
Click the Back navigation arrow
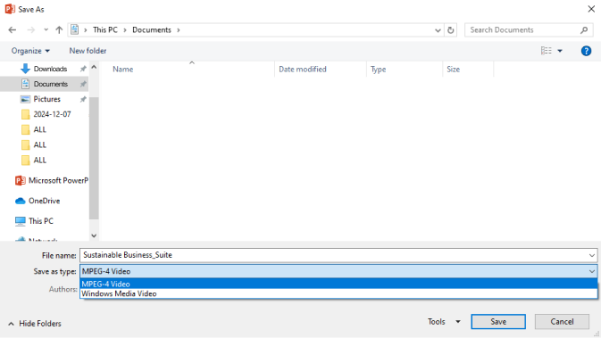click(13, 29)
